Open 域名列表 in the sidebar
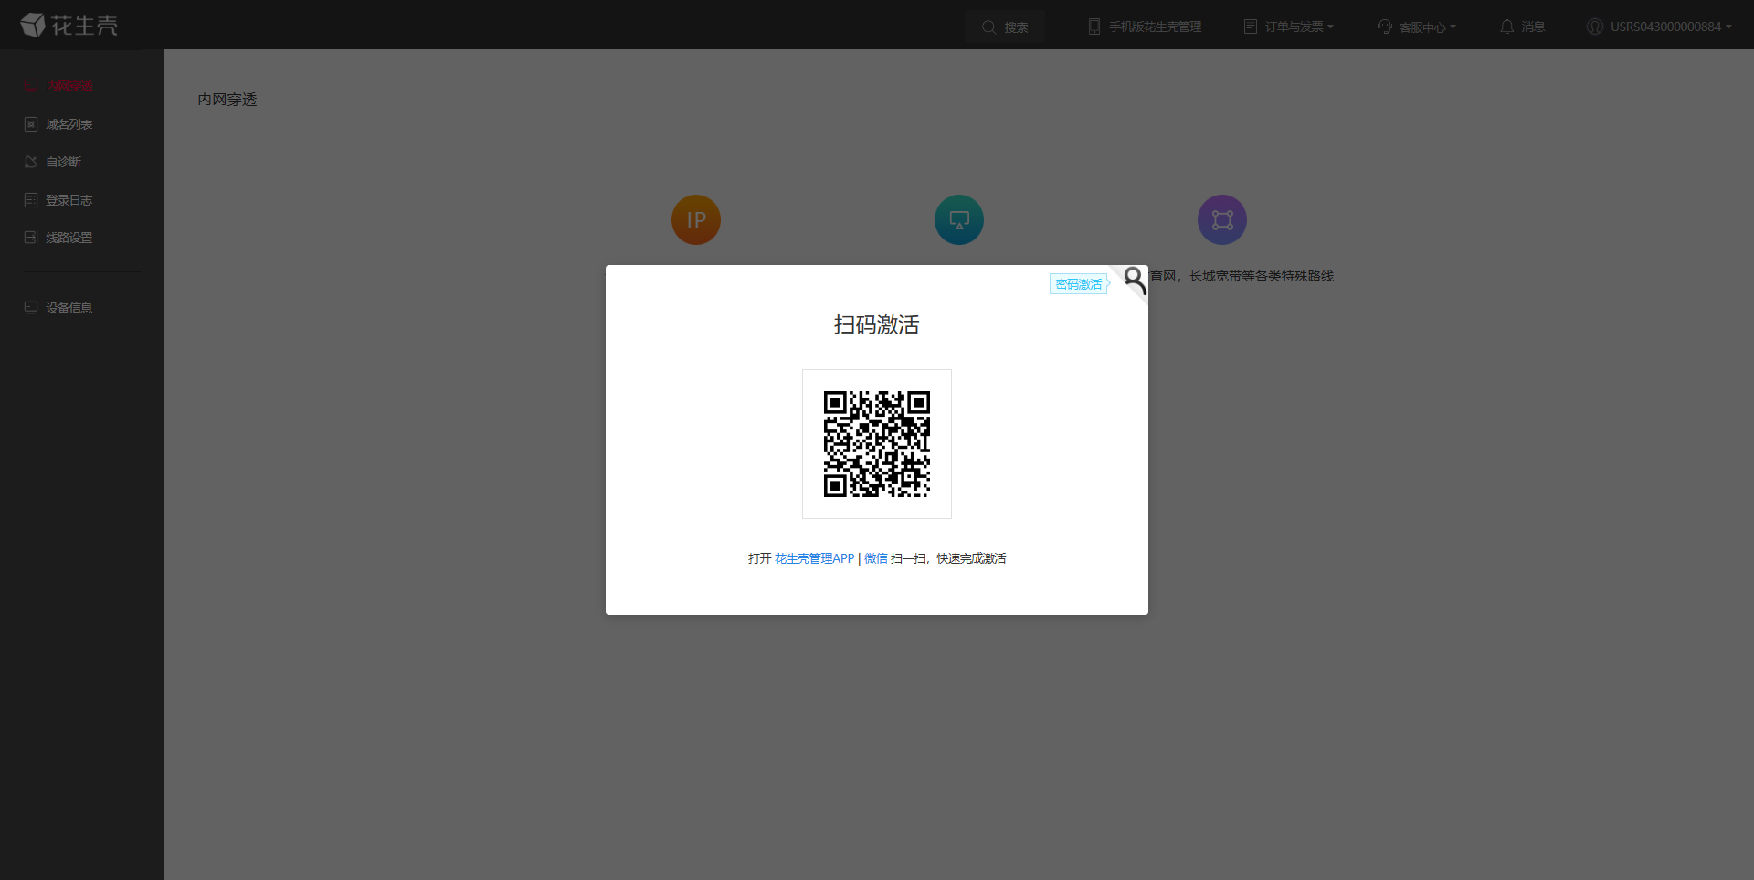 (x=69, y=124)
